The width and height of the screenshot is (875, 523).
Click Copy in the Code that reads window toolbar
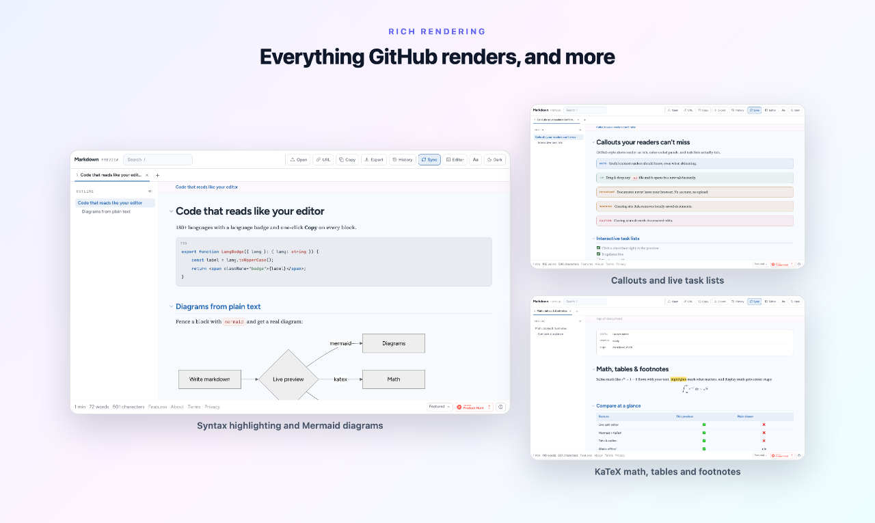pos(347,159)
